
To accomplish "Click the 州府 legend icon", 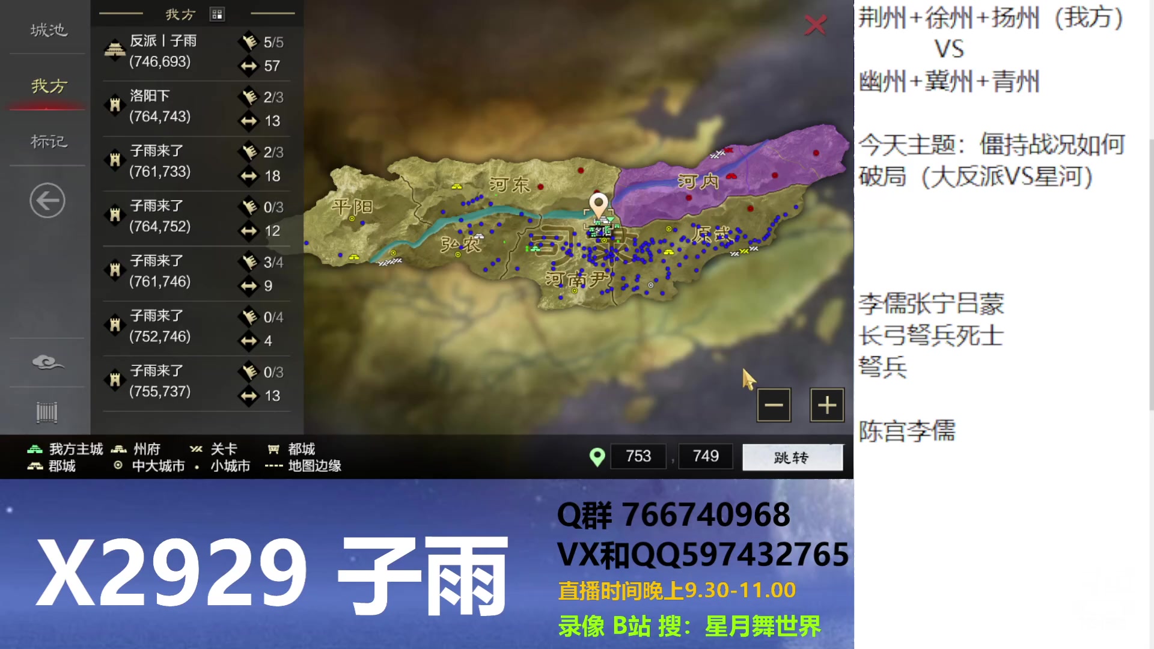I will point(119,449).
